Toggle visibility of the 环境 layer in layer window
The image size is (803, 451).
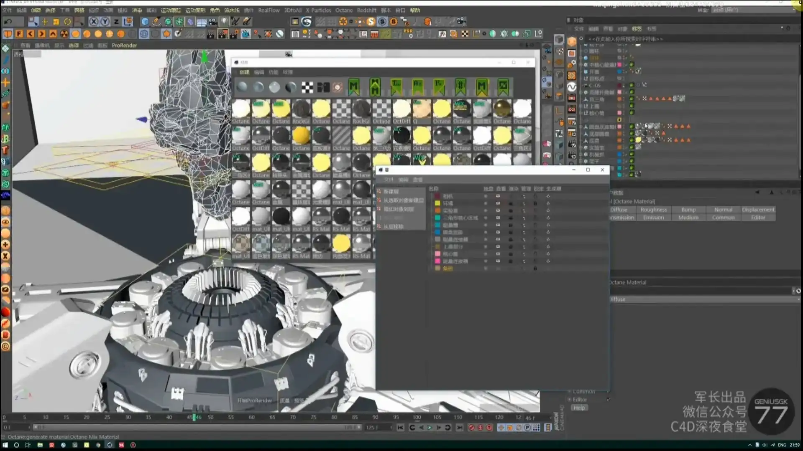486,203
